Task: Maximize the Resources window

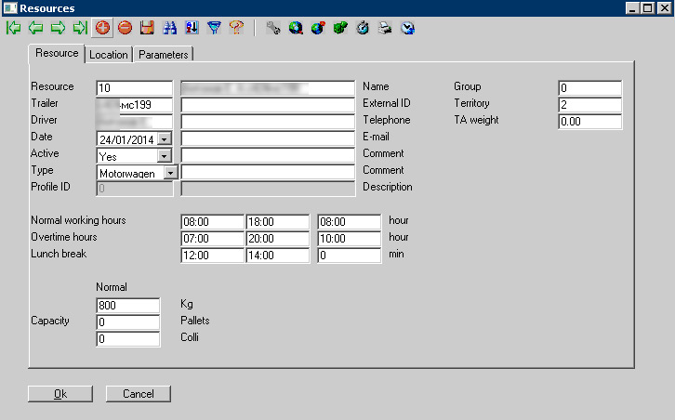Action: (x=647, y=7)
